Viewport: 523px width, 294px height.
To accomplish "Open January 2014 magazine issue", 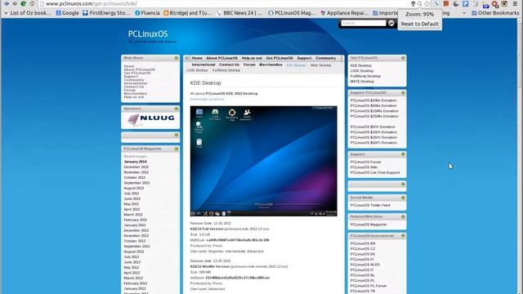I will [135, 162].
